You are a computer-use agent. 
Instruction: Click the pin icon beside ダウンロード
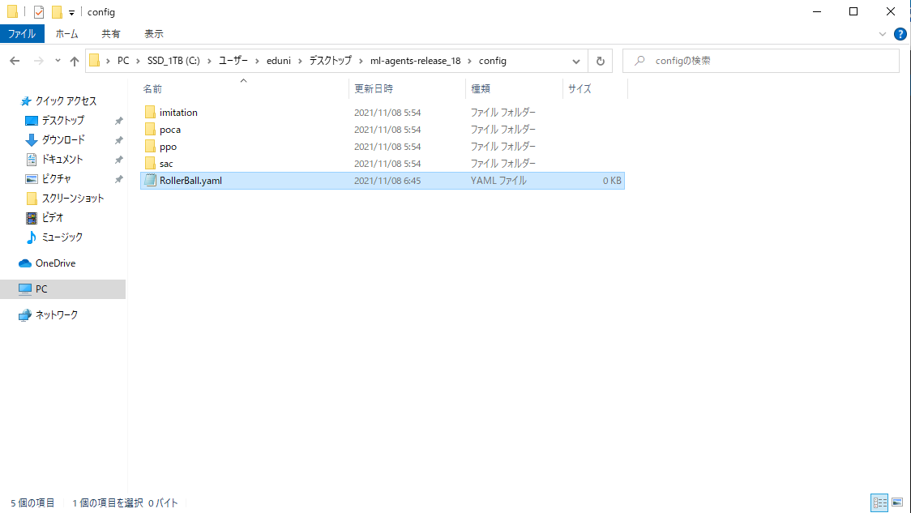tap(118, 140)
